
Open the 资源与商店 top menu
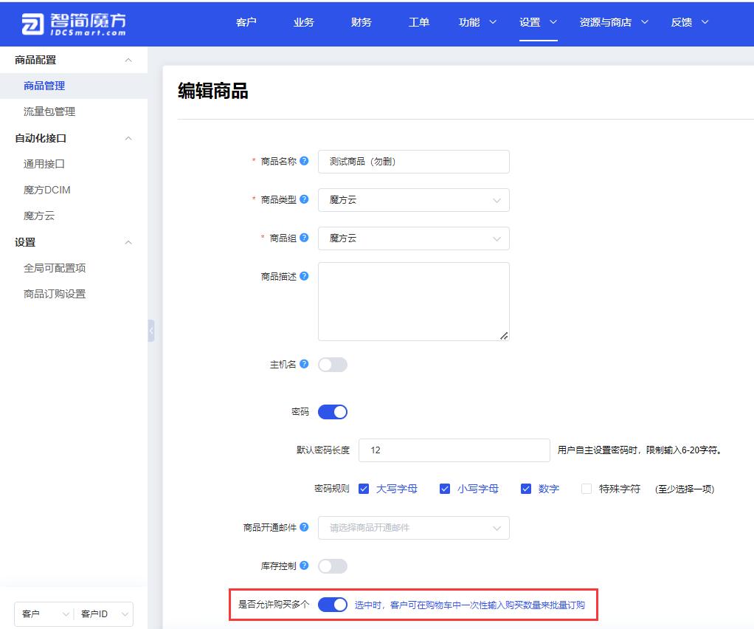click(x=614, y=22)
